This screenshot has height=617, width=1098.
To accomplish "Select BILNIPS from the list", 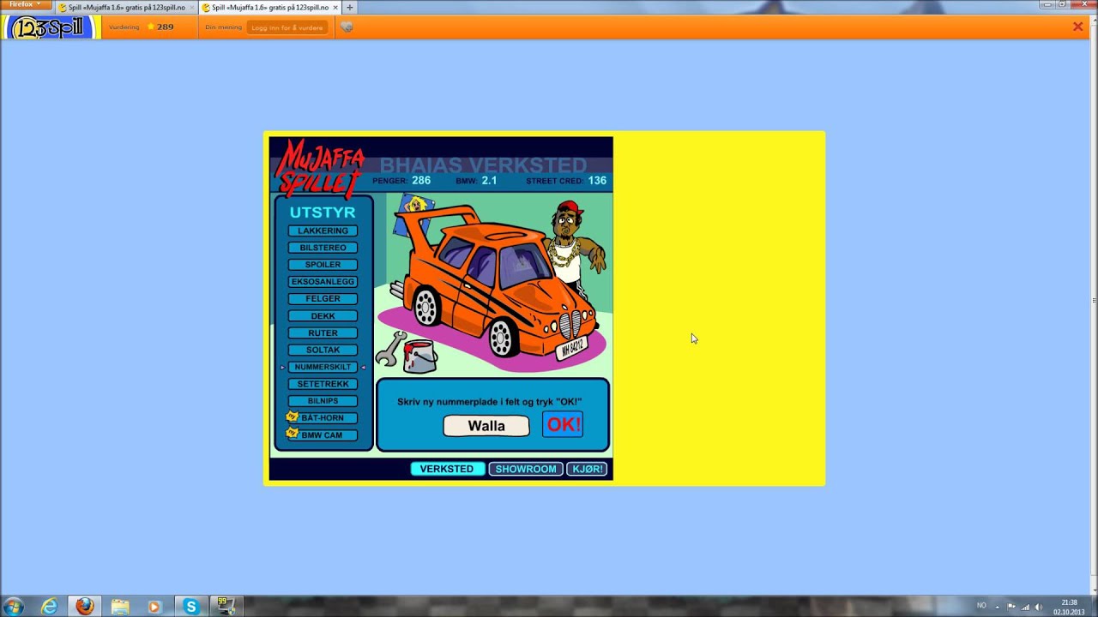I will point(323,401).
